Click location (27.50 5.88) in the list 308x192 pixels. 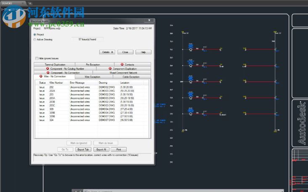tap(127, 116)
